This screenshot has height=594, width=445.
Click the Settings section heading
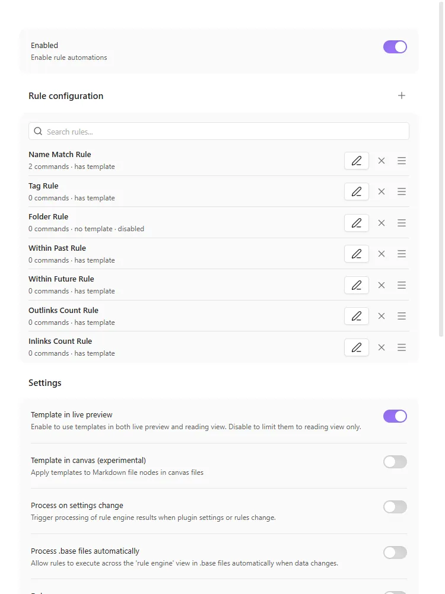44,383
